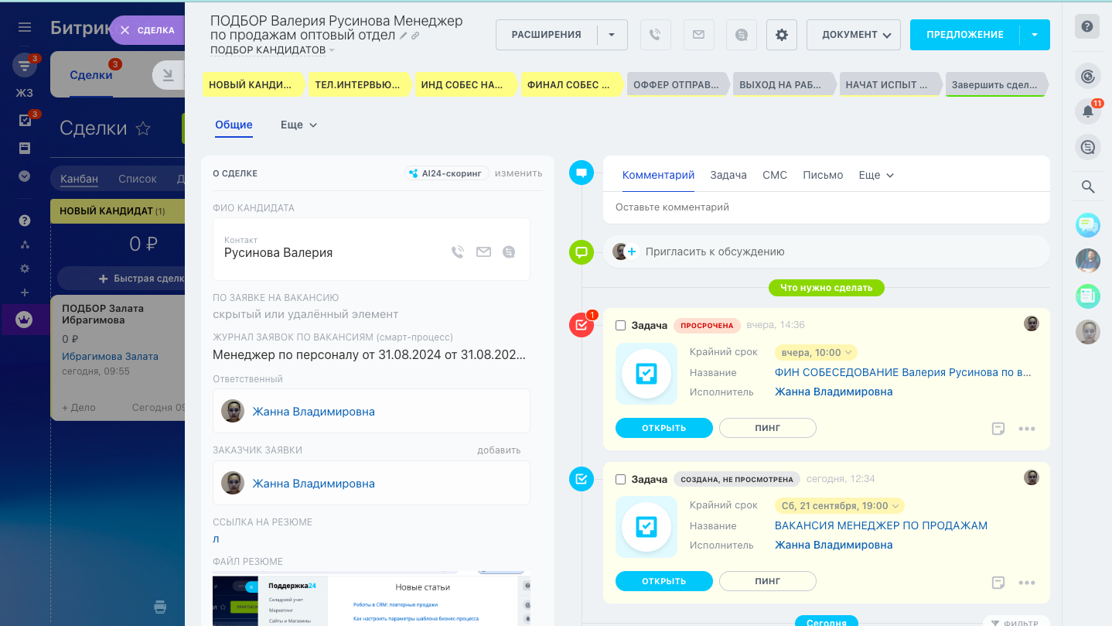Call contact Русинова Валерия via phone icon

pos(458,251)
